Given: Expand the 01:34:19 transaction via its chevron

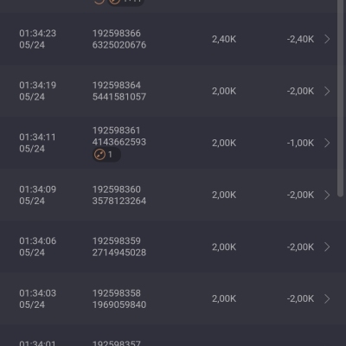Looking at the screenshot, I should (x=327, y=91).
